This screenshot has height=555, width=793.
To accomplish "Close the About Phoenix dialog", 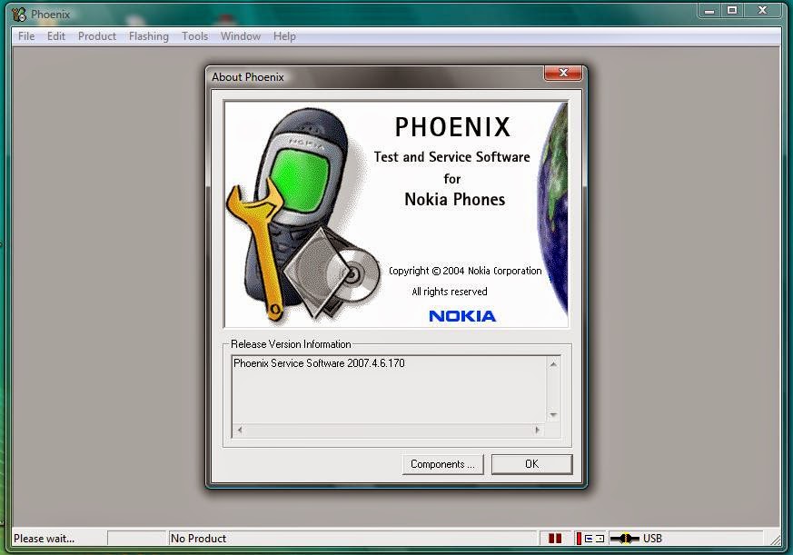I will pos(563,74).
